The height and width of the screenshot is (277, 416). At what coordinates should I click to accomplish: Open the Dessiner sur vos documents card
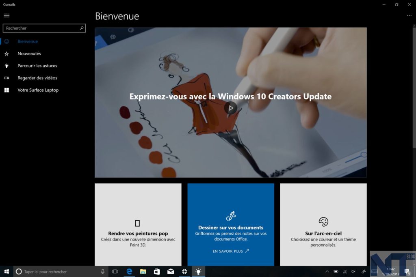[x=231, y=225]
